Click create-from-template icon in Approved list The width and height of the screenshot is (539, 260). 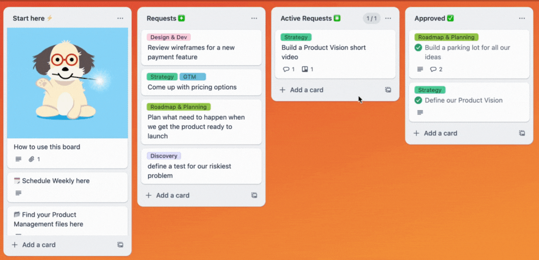click(522, 133)
